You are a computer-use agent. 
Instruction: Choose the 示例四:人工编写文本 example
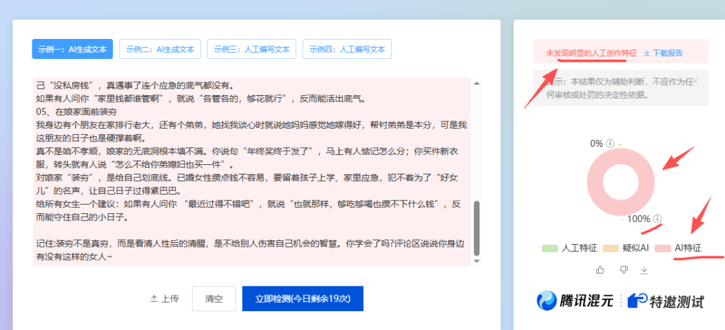[347, 49]
